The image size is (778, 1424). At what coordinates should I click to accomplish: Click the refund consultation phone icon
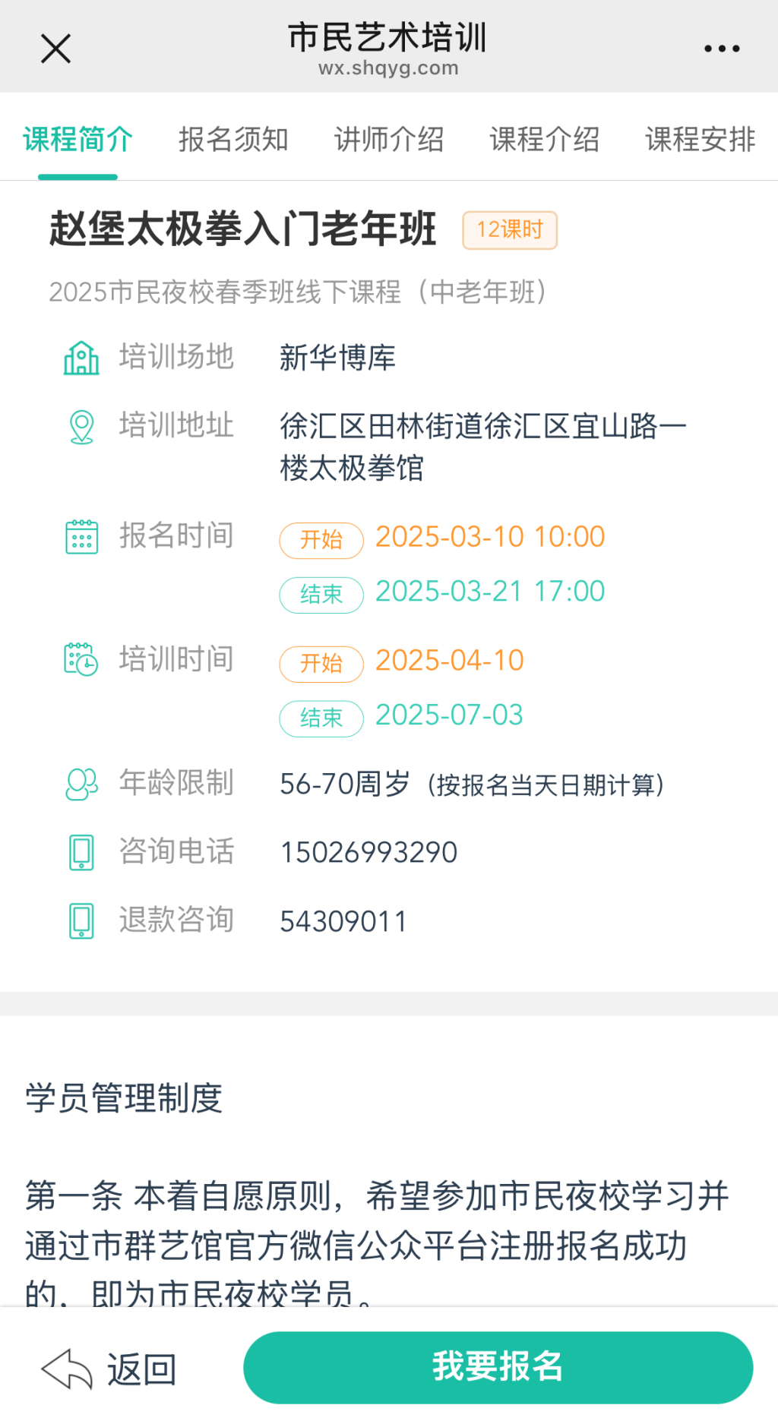tap(81, 921)
